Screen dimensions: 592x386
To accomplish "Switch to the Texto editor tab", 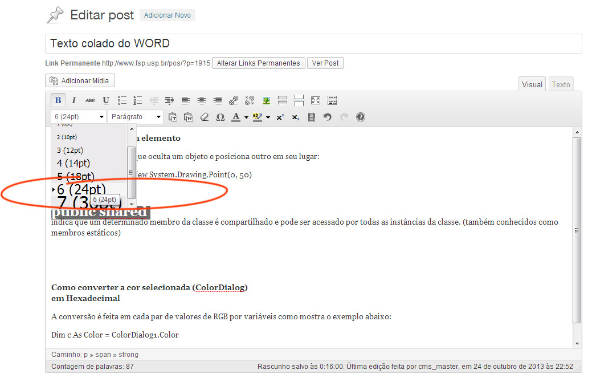I will pyautogui.click(x=561, y=84).
